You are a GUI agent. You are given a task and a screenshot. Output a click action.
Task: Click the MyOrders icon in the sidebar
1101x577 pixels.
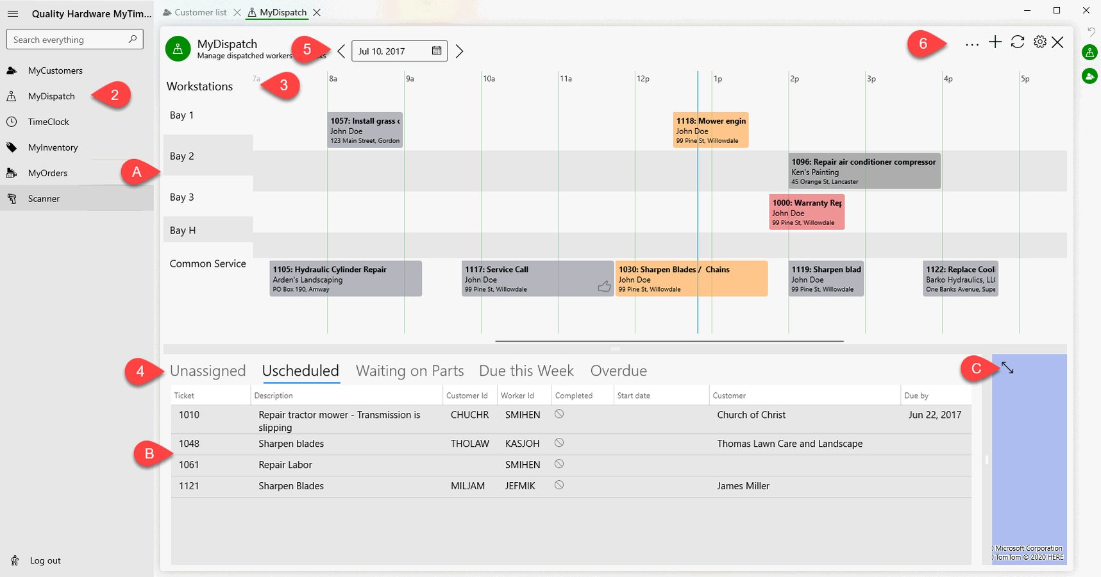pos(11,172)
